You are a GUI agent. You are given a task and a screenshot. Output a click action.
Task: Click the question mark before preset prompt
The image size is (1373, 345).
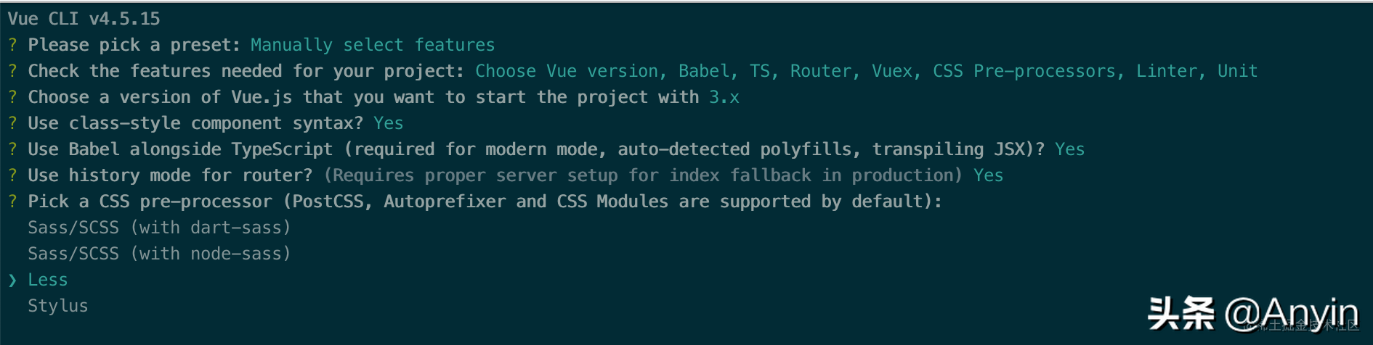pos(12,45)
